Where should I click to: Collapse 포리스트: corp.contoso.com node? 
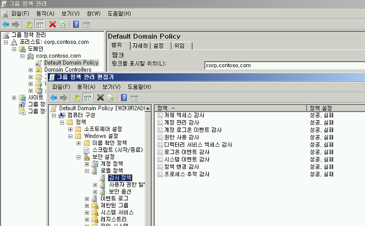6,42
